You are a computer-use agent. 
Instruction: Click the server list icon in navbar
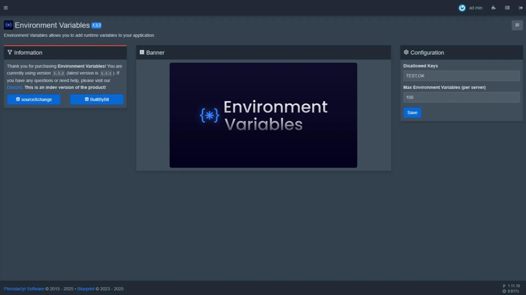(x=507, y=8)
